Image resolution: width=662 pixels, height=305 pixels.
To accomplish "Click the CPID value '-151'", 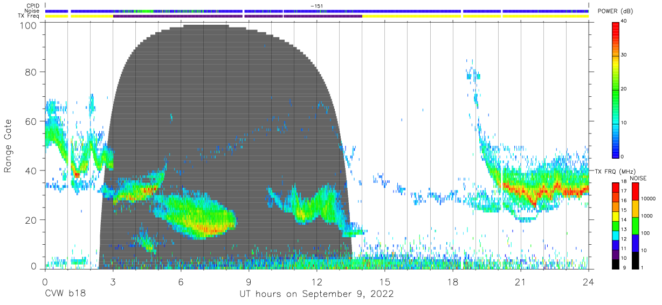I will (316, 5).
